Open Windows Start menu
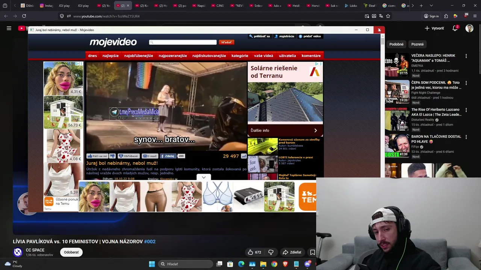481x270 pixels. tap(152, 264)
